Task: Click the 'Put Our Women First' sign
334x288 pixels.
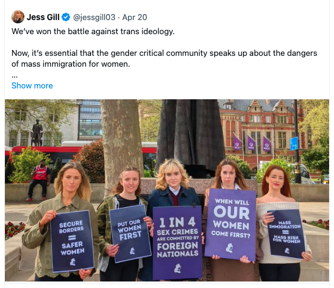Action: pyautogui.click(x=130, y=234)
